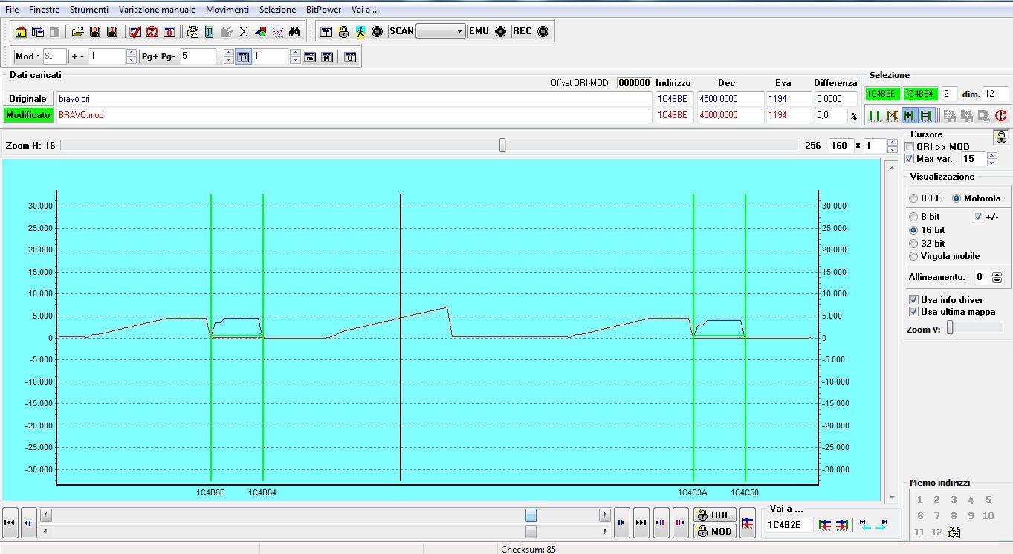Open the SCAN dropdown list

[x=459, y=31]
